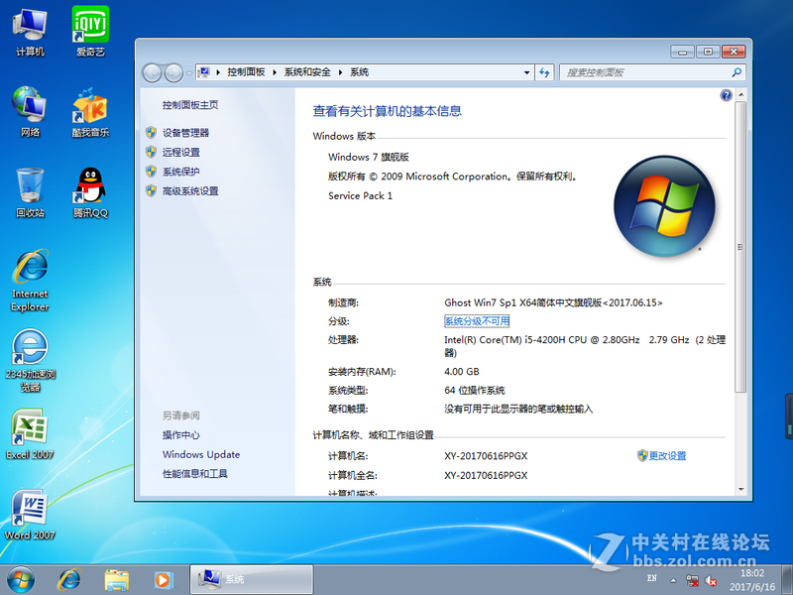This screenshot has width=793, height=595.
Task: Open the address bar history dropdown arrow
Action: tap(528, 71)
